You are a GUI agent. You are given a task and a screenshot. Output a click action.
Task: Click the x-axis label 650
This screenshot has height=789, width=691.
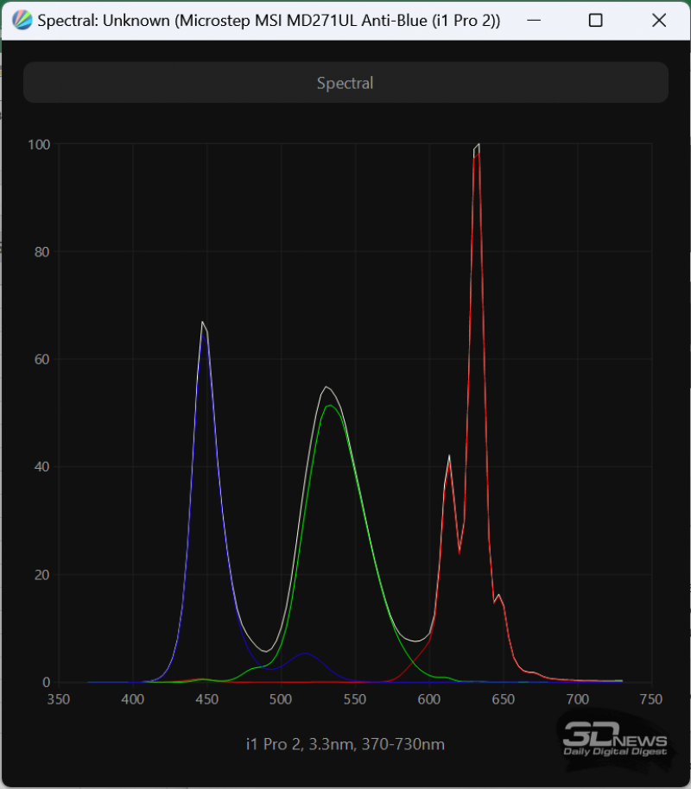click(504, 699)
